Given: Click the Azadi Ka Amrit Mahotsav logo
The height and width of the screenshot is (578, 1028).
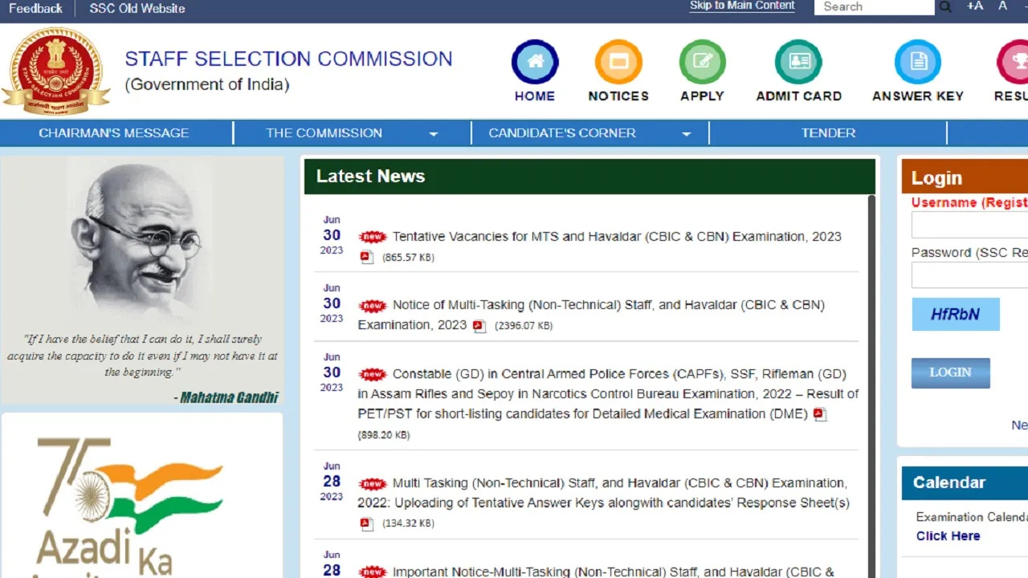Looking at the screenshot, I should [128, 506].
